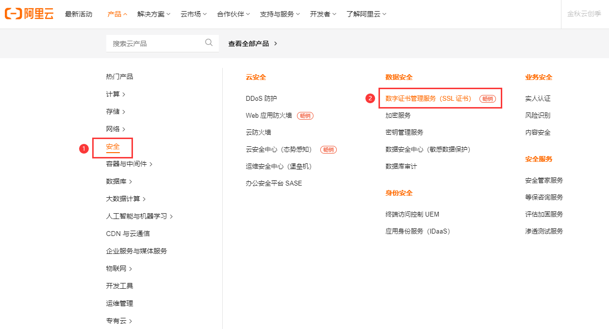Select 热门产品 category
Viewport: 609px width, 329px height.
coord(119,77)
